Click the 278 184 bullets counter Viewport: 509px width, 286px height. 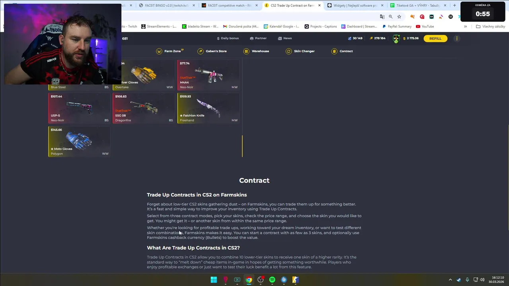377,39
